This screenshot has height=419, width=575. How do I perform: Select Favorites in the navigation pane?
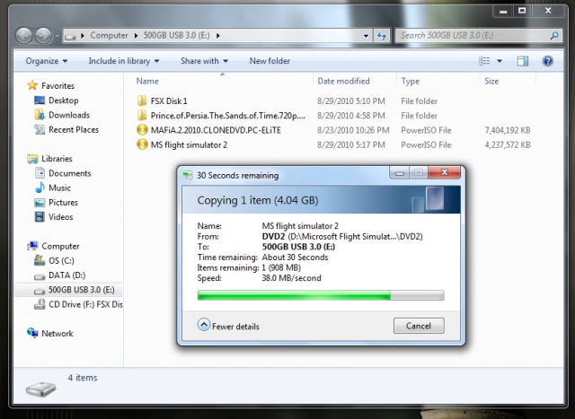(57, 86)
